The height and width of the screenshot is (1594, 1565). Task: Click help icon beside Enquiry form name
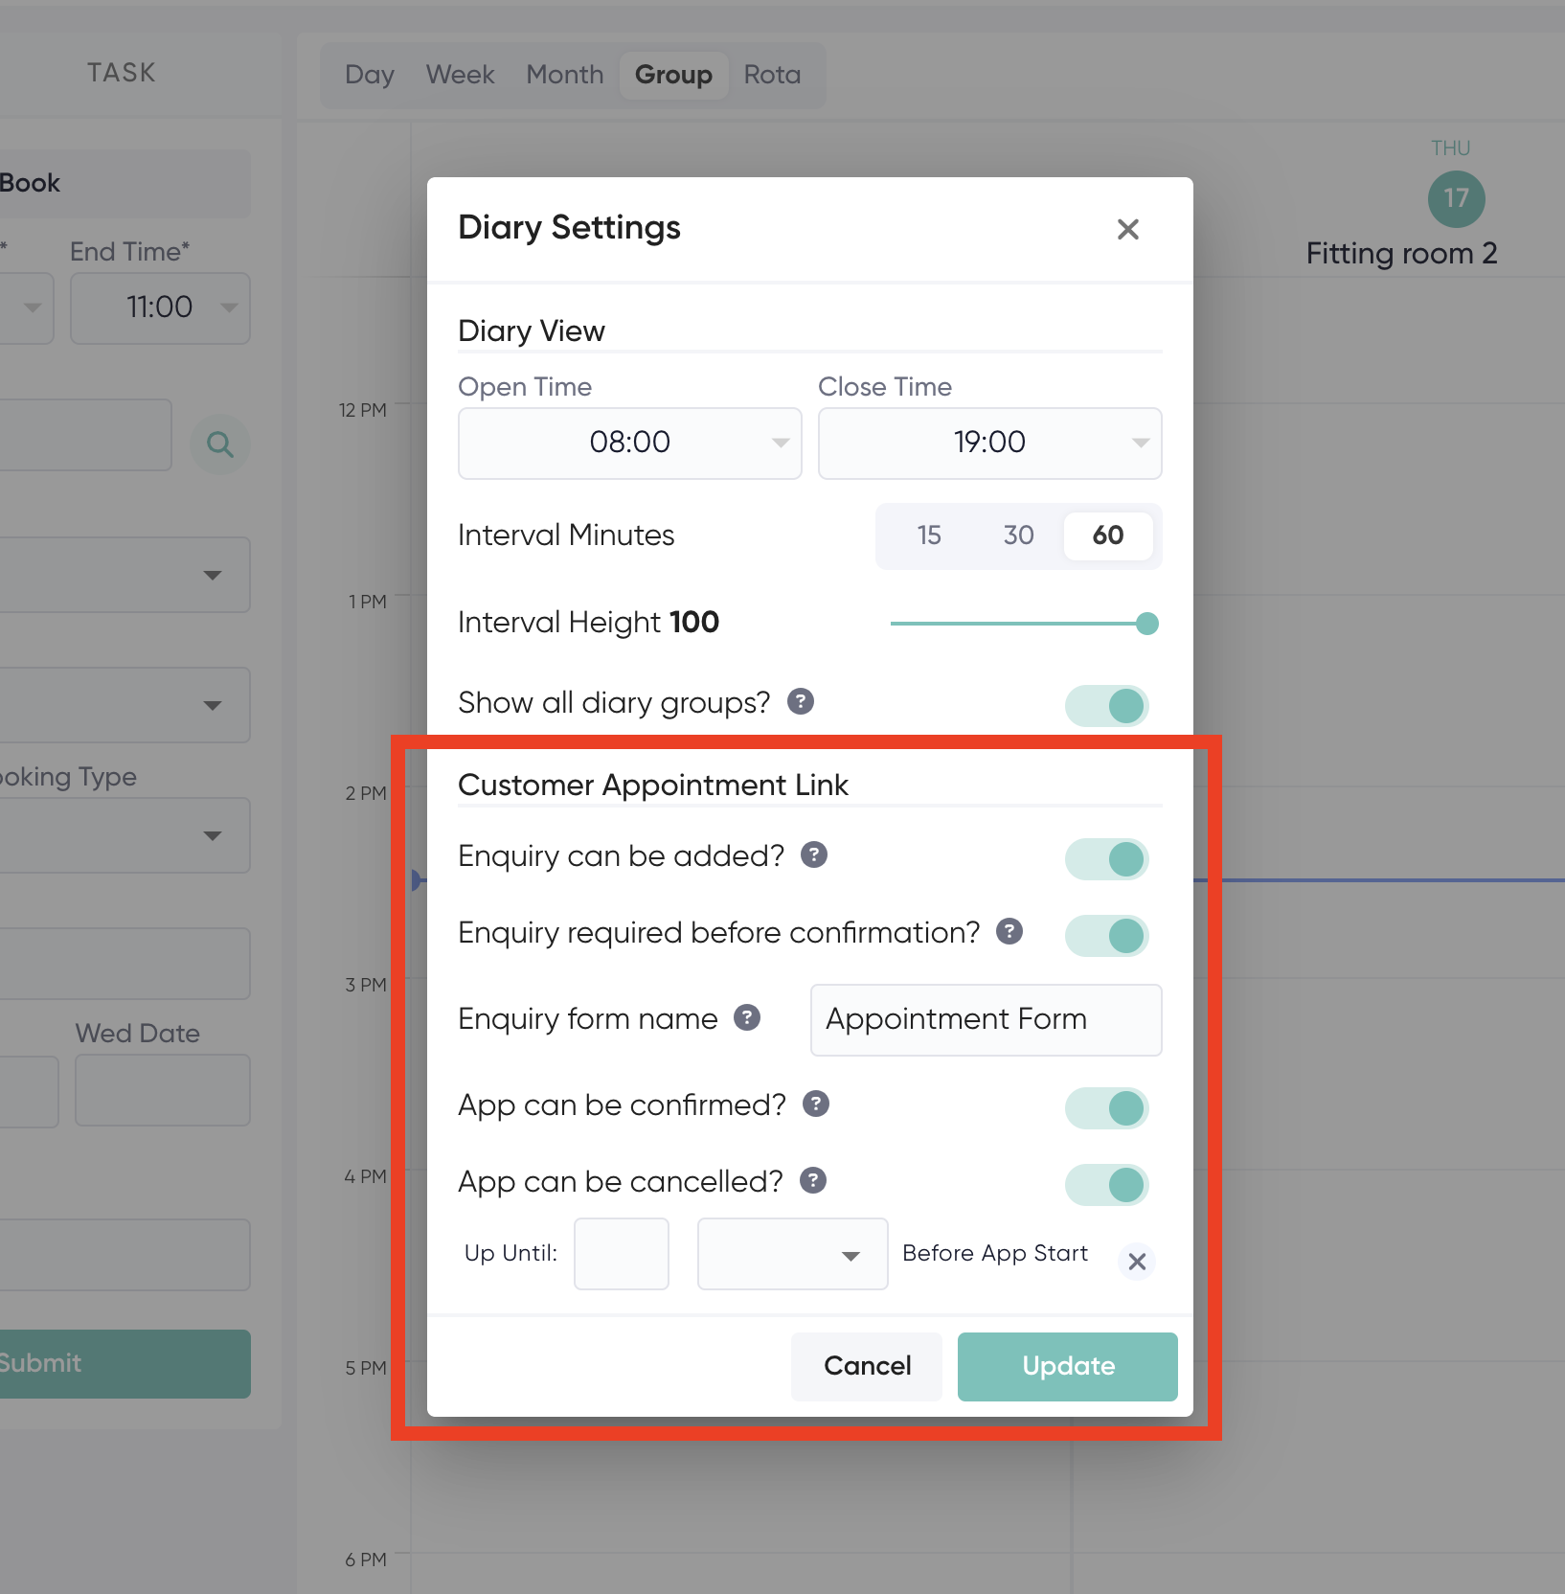pyautogui.click(x=747, y=1017)
